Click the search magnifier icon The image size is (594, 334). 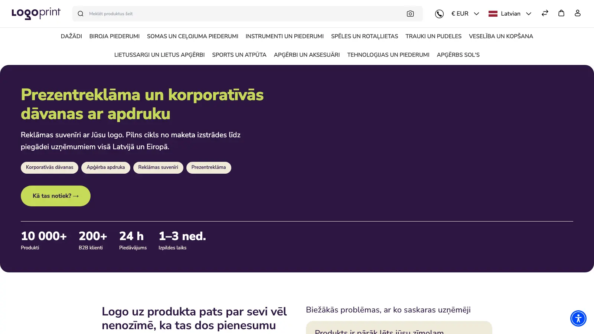81,14
